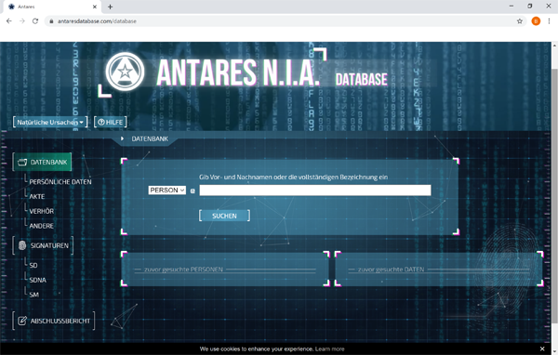Select DATENBANK in the sidebar
The image size is (558, 355).
(x=43, y=162)
